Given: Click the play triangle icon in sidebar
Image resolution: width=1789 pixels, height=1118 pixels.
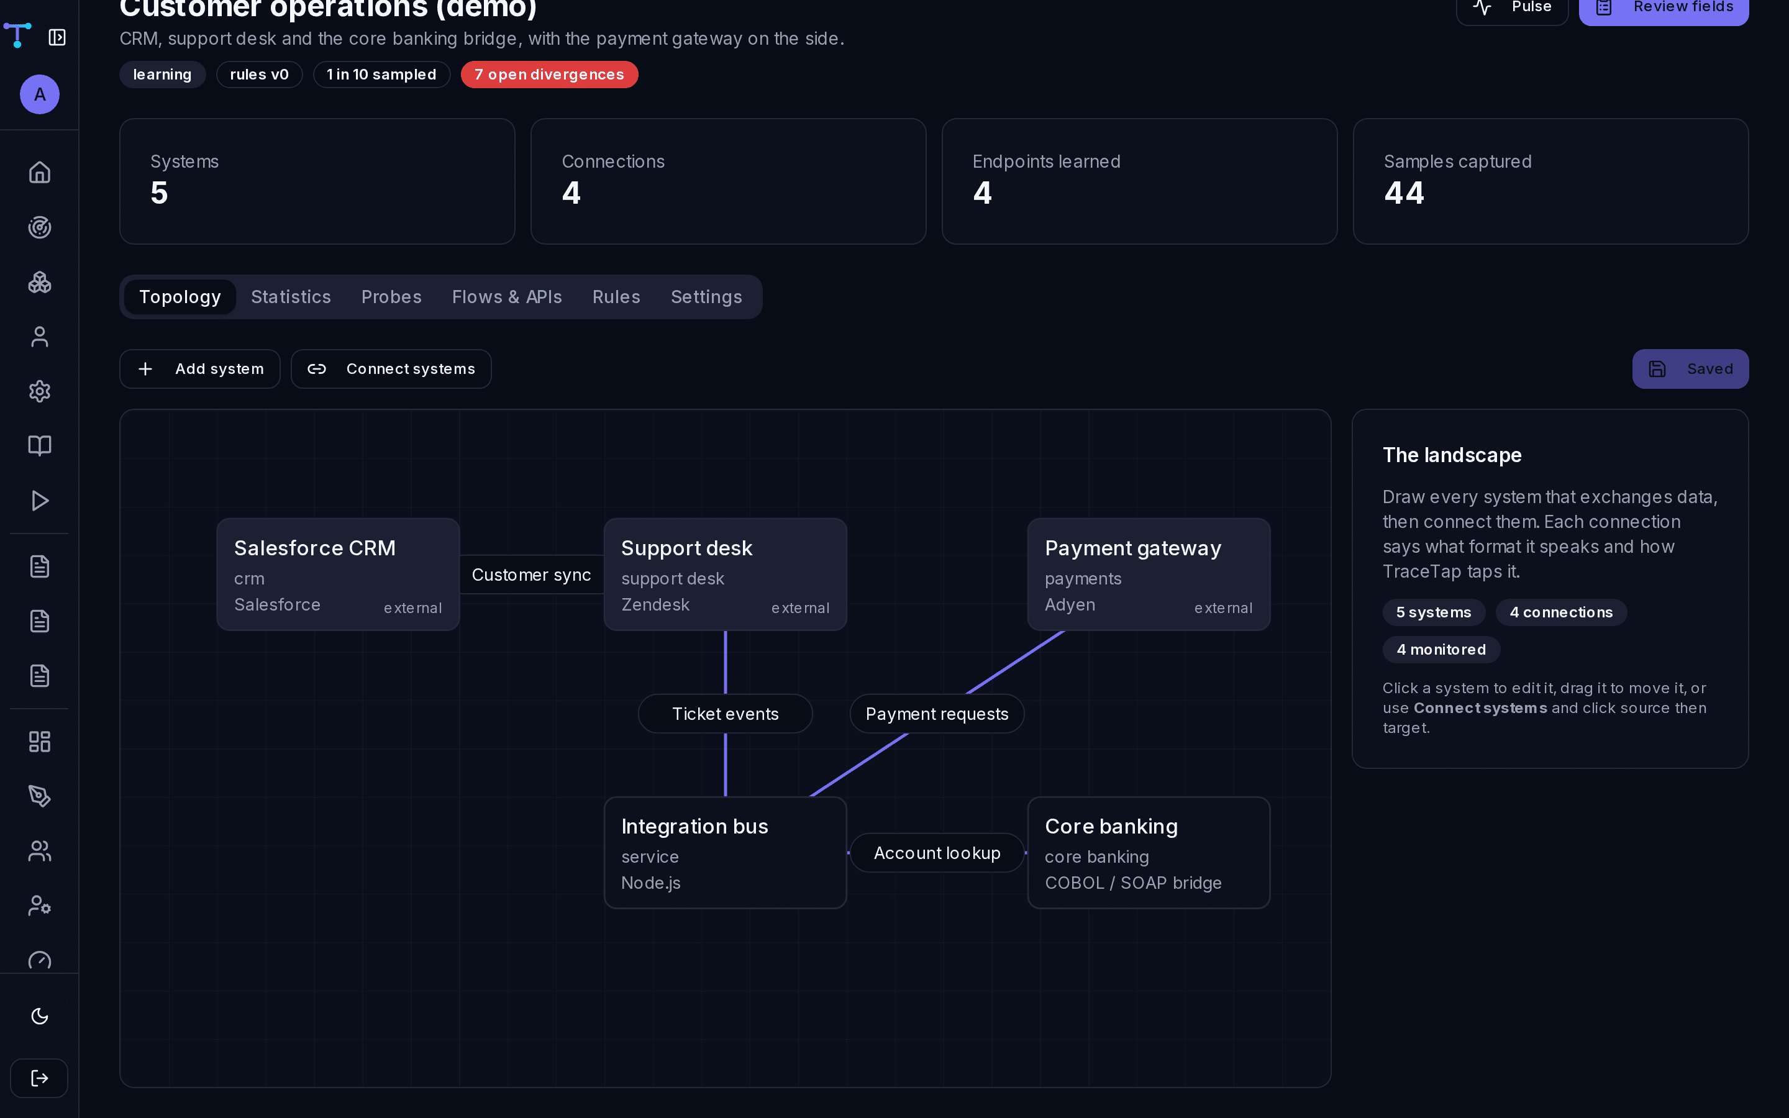Looking at the screenshot, I should 40,501.
